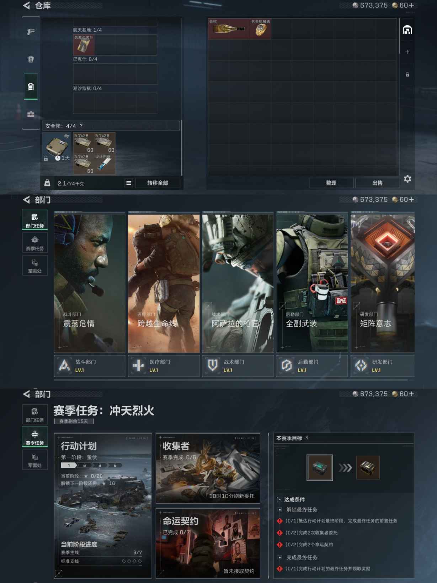This screenshot has height=583, width=437.
Task: Toggle the lock icon beside 2.1/74千克
Action: pos(47,183)
